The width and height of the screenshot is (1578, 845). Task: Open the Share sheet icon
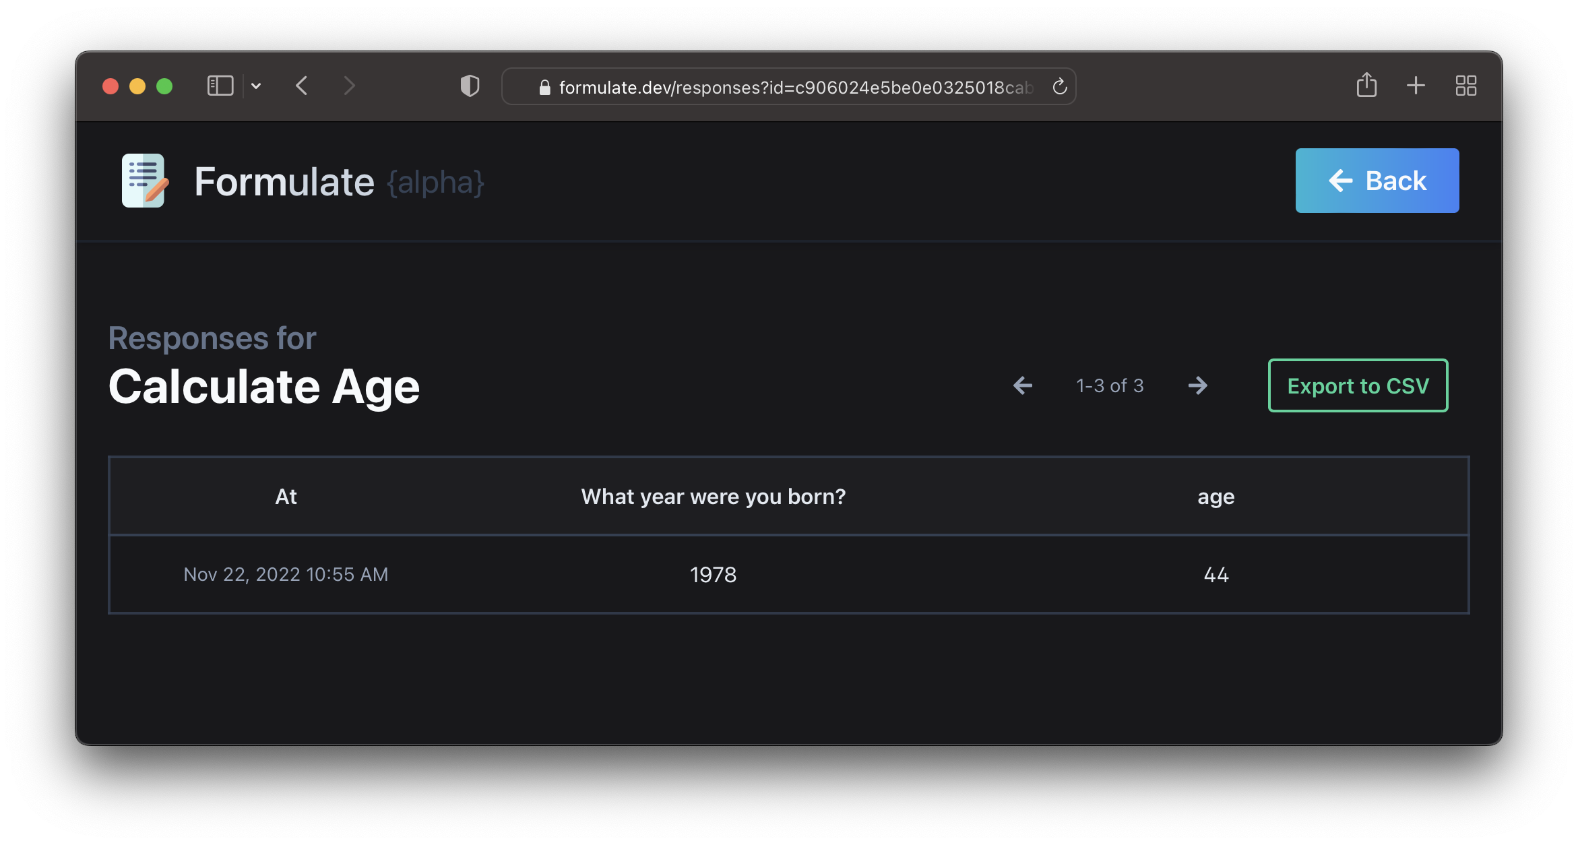coord(1366,86)
